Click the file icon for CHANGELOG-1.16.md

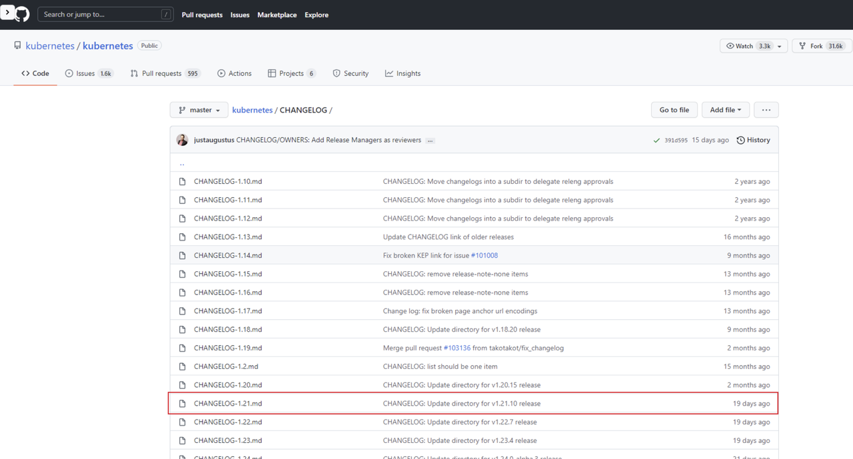pos(182,292)
